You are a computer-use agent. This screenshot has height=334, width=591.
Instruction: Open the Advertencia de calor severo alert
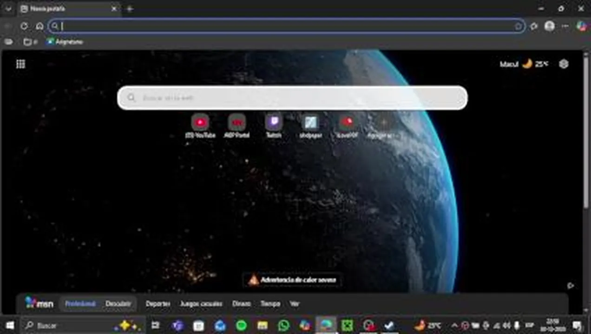292,280
